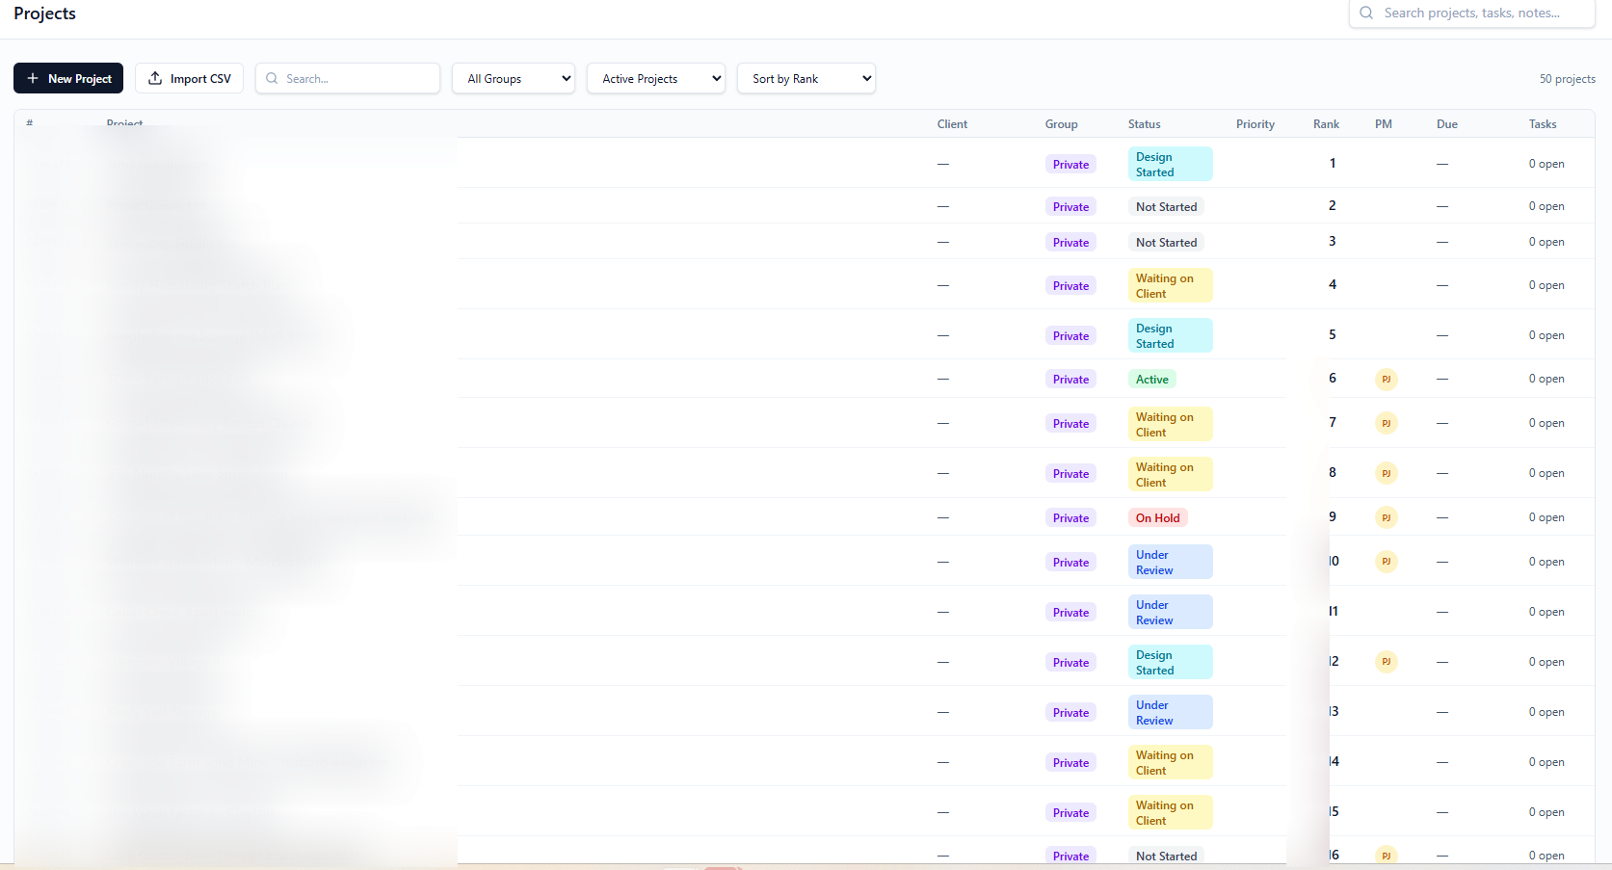The image size is (1612, 870).
Task: Click the Rank column header
Action: 1326,123
